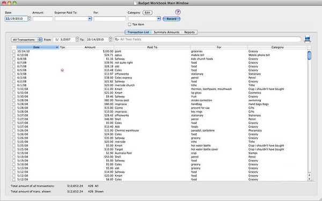Click the Amount input field
322x201 pixels.
(43, 19)
